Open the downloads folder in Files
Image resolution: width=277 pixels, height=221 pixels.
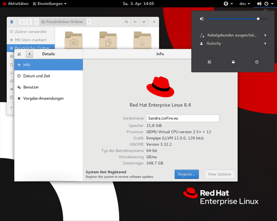(143, 40)
